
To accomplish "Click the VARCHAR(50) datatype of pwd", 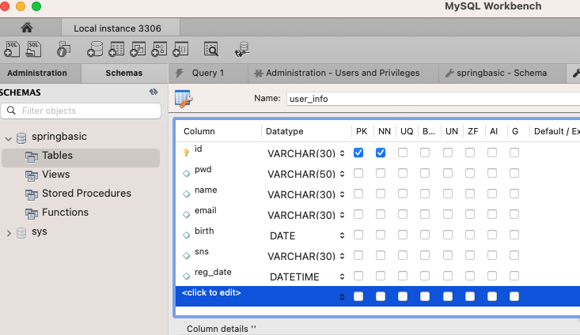I will click(x=301, y=174).
